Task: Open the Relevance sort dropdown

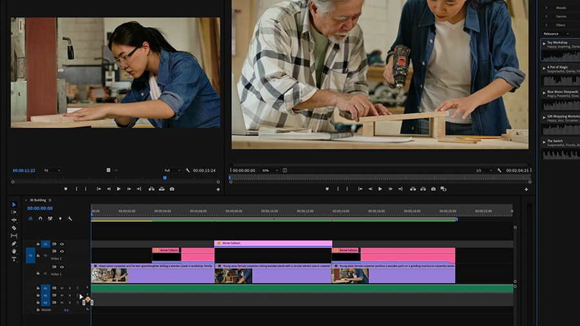Action: tap(556, 34)
